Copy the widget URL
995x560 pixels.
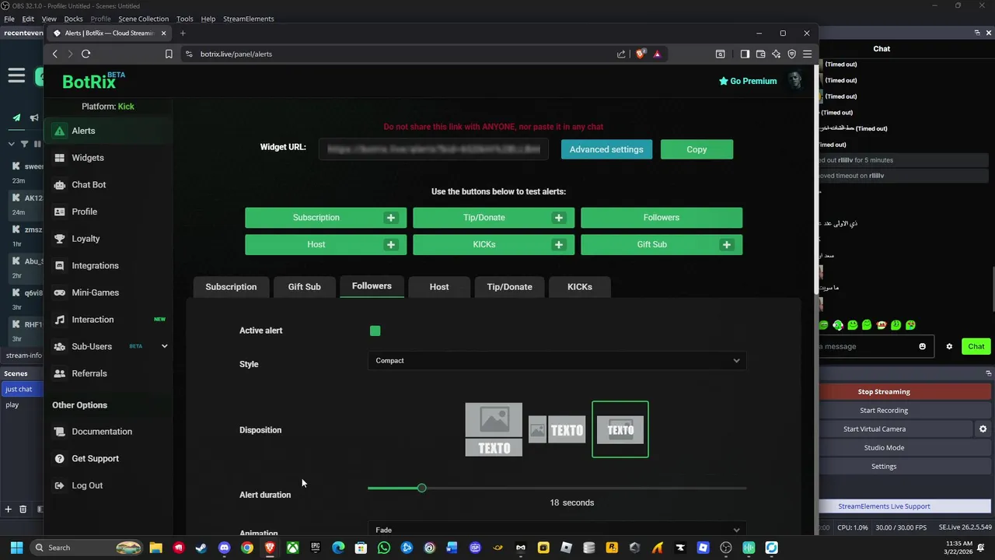pos(696,149)
